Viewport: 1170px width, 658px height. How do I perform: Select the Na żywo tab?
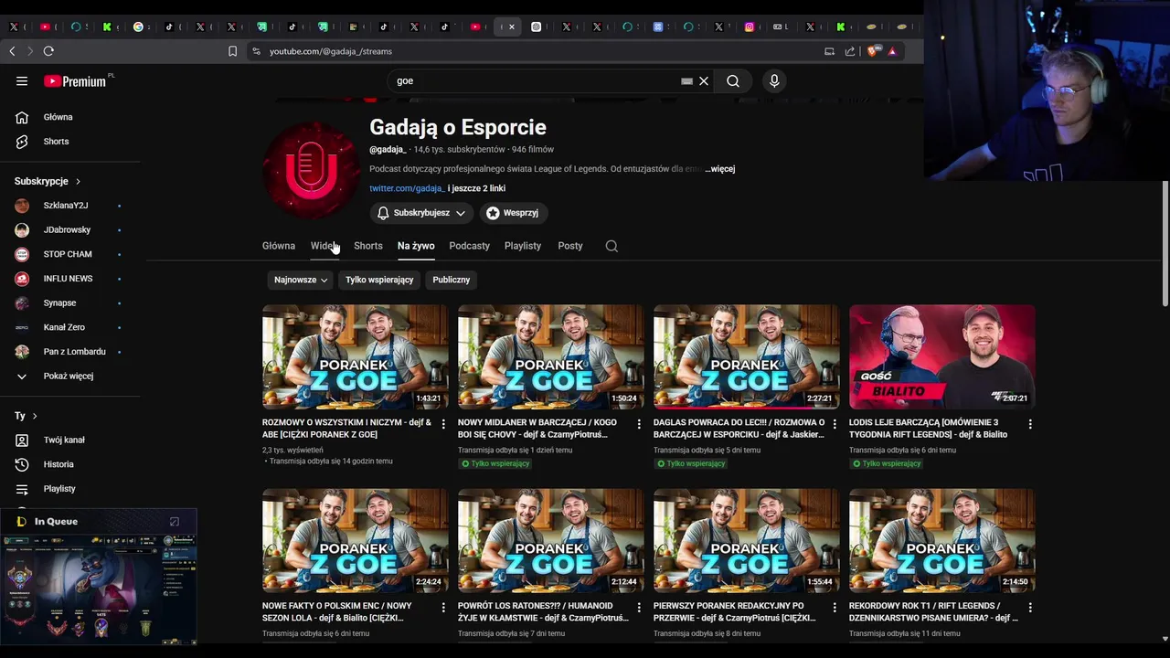[416, 246]
